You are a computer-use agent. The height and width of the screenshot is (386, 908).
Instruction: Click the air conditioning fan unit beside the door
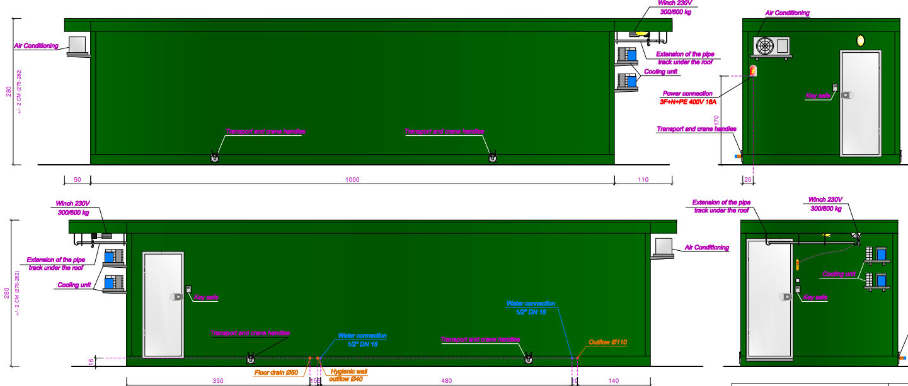771,45
